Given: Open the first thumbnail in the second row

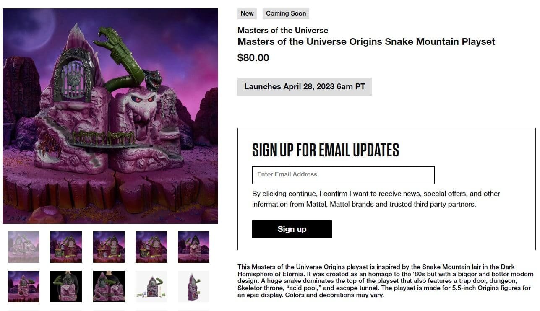Looking at the screenshot, I should pyautogui.click(x=23, y=286).
